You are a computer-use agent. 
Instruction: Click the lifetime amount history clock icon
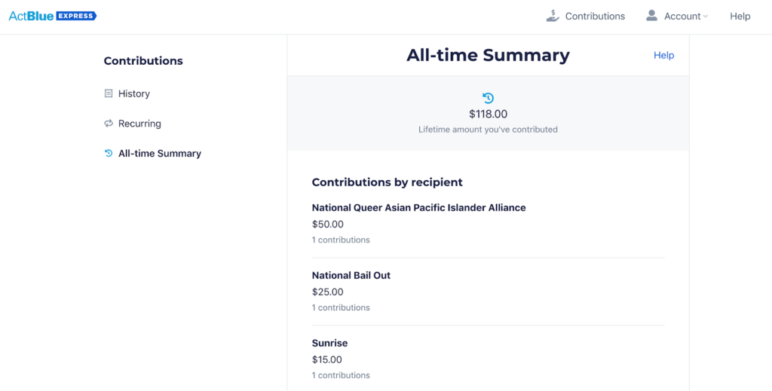pos(488,98)
